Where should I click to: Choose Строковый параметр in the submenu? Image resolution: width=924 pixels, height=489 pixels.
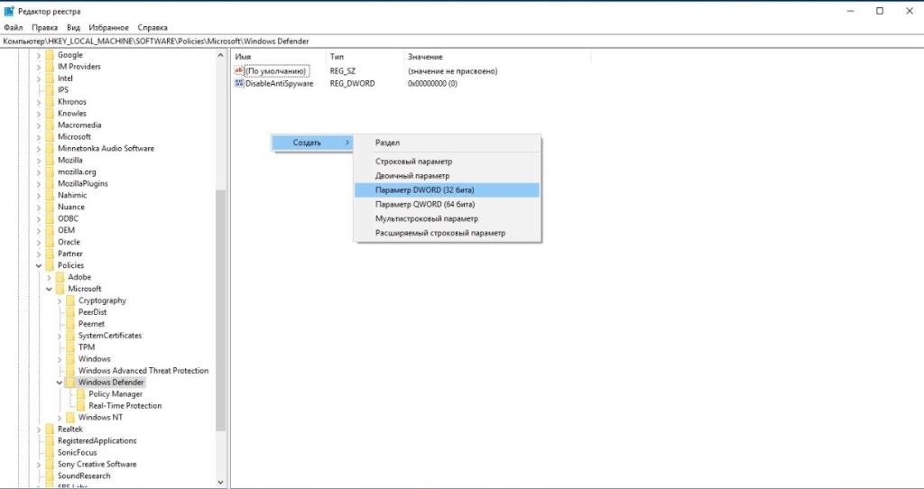click(x=447, y=161)
